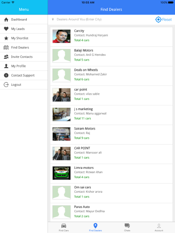Click the person icon beside My Profile
The height and width of the screenshot is (233, 175).
coord(6,66)
